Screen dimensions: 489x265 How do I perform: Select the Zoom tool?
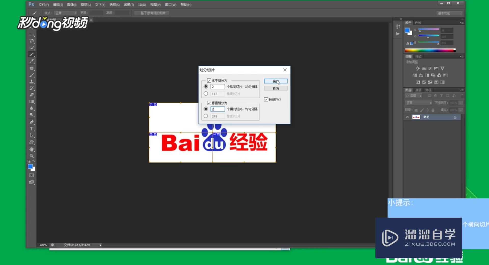tap(32, 156)
